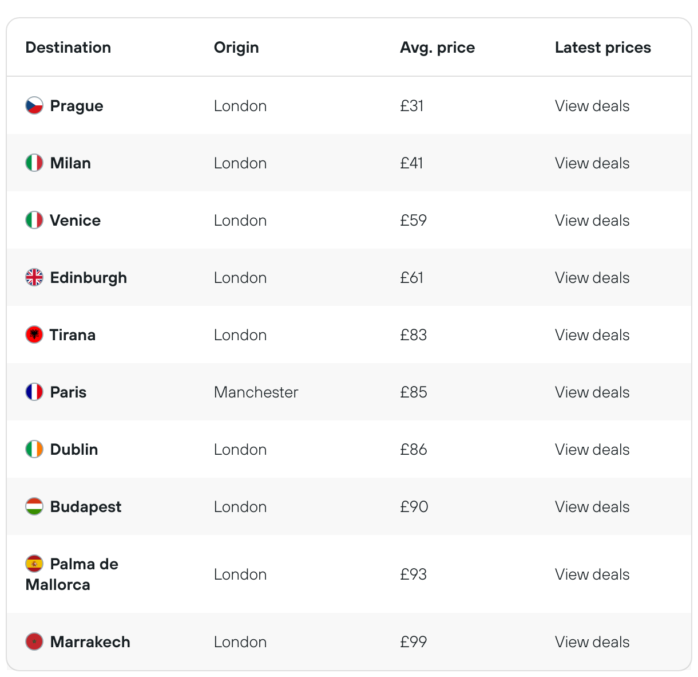Click the Albanian flag icon beside Tirana
The height and width of the screenshot is (677, 698).
pyautogui.click(x=34, y=334)
